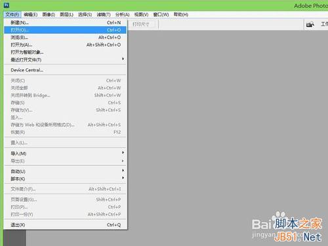Viewport: 328px width, 246px height.
Task: Open the workspace camera icon in options bar
Action: point(310,24)
